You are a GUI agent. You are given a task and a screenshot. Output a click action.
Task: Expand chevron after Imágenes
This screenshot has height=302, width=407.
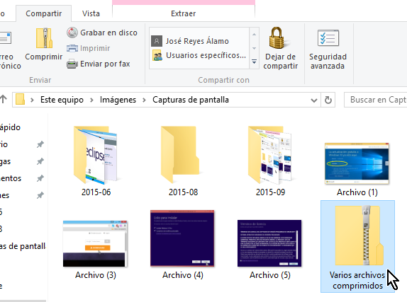(145, 100)
